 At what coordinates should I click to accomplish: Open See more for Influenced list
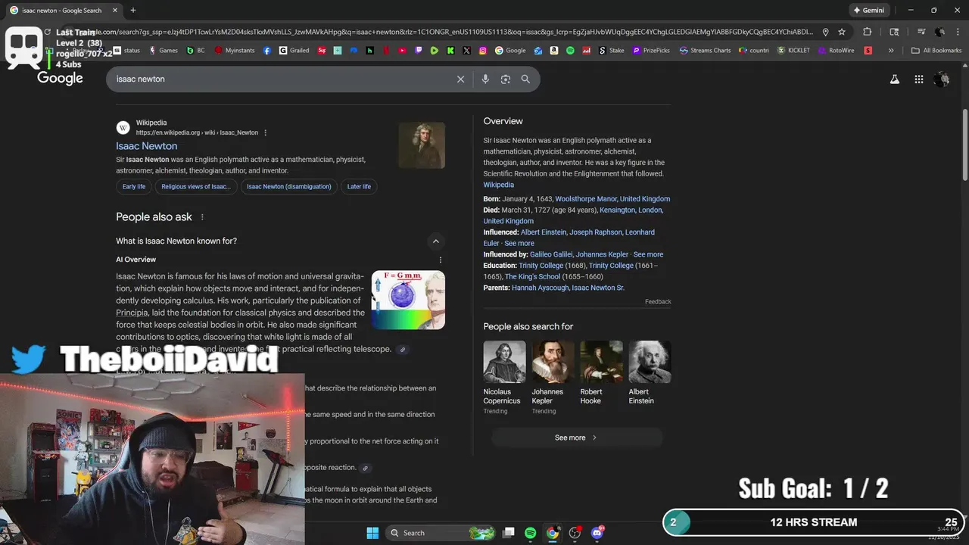[519, 243]
